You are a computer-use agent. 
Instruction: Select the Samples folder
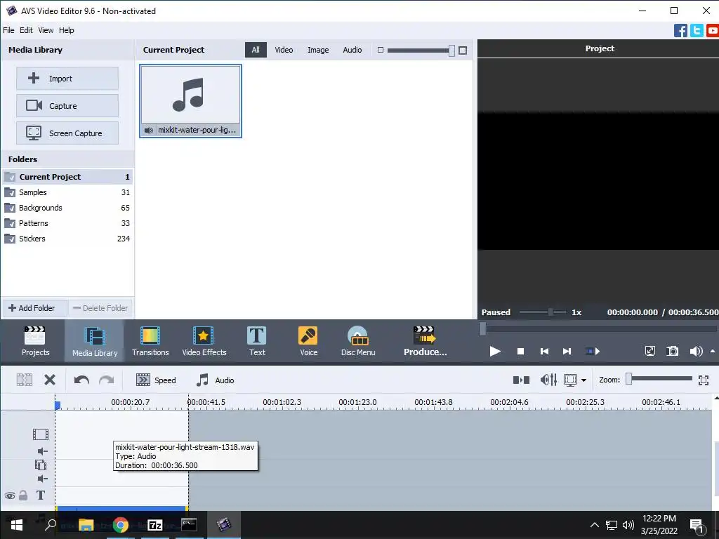67,192
